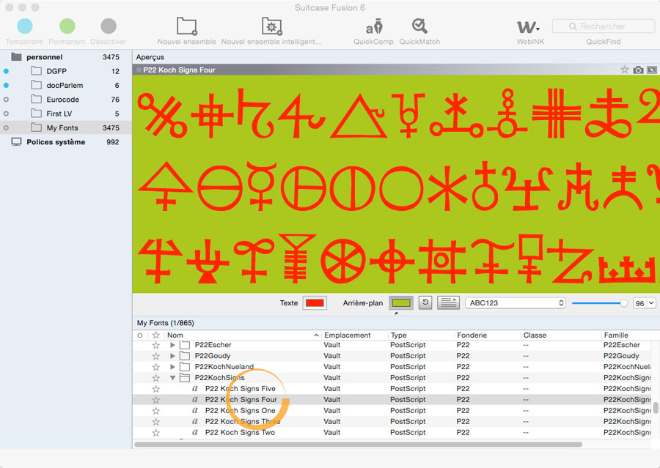The image size is (660, 468).
Task: Click the preview size slider
Action: pos(600,303)
